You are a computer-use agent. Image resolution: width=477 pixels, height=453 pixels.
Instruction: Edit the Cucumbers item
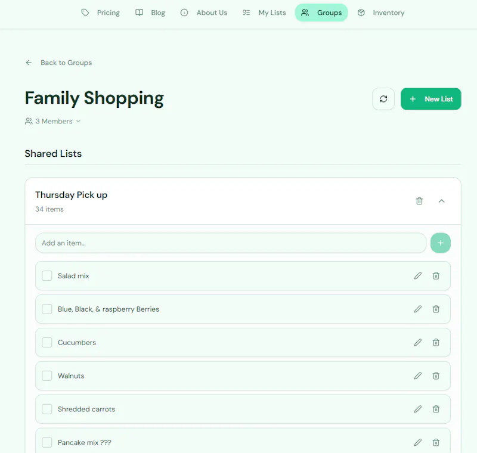(x=418, y=342)
